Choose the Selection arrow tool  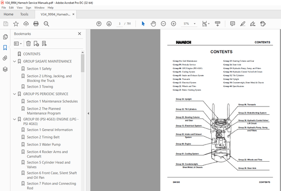tap(143, 24)
